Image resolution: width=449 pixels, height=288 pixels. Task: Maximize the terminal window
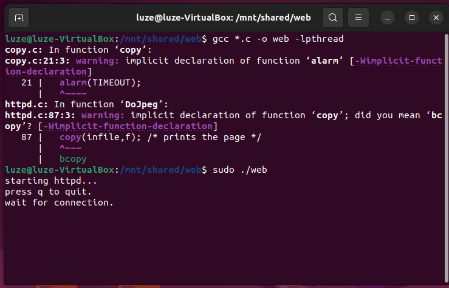tap(411, 18)
